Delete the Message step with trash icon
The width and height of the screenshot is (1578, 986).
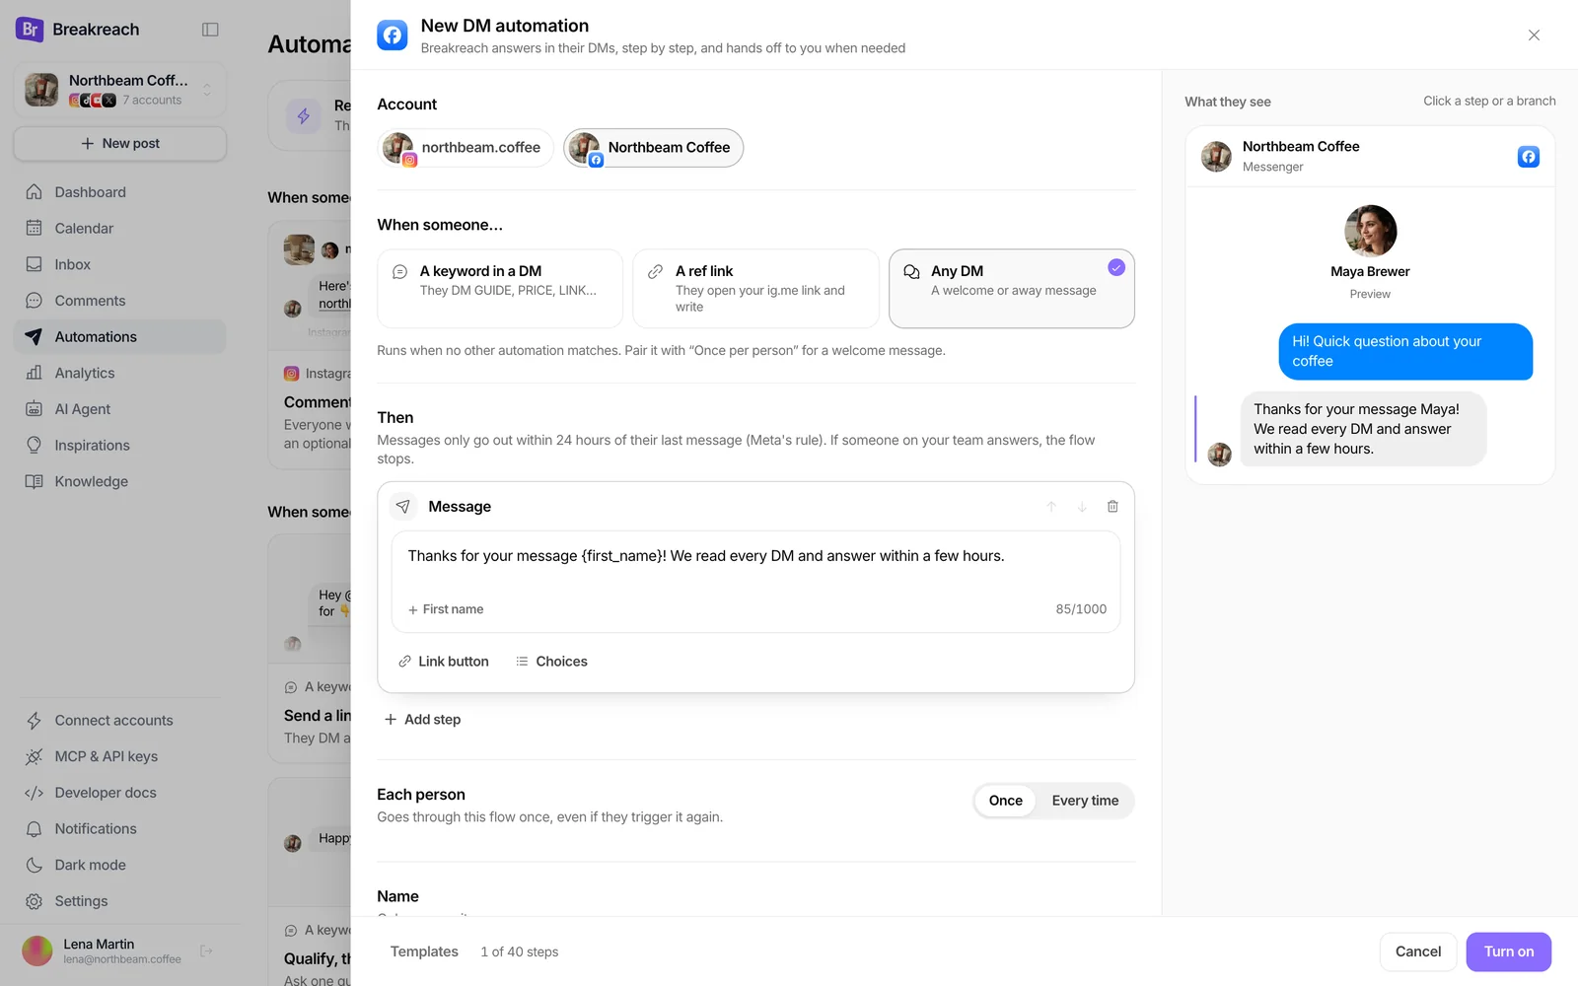(1112, 507)
